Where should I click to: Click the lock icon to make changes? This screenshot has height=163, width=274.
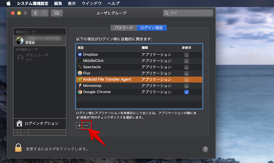(18, 148)
